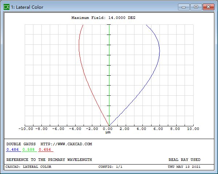Close the Lateral Color window
218x174 pixels.
tap(209, 7)
